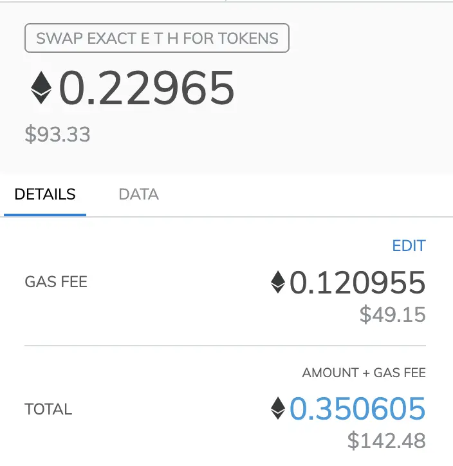Click the $142.48 total in dollars

click(x=387, y=441)
